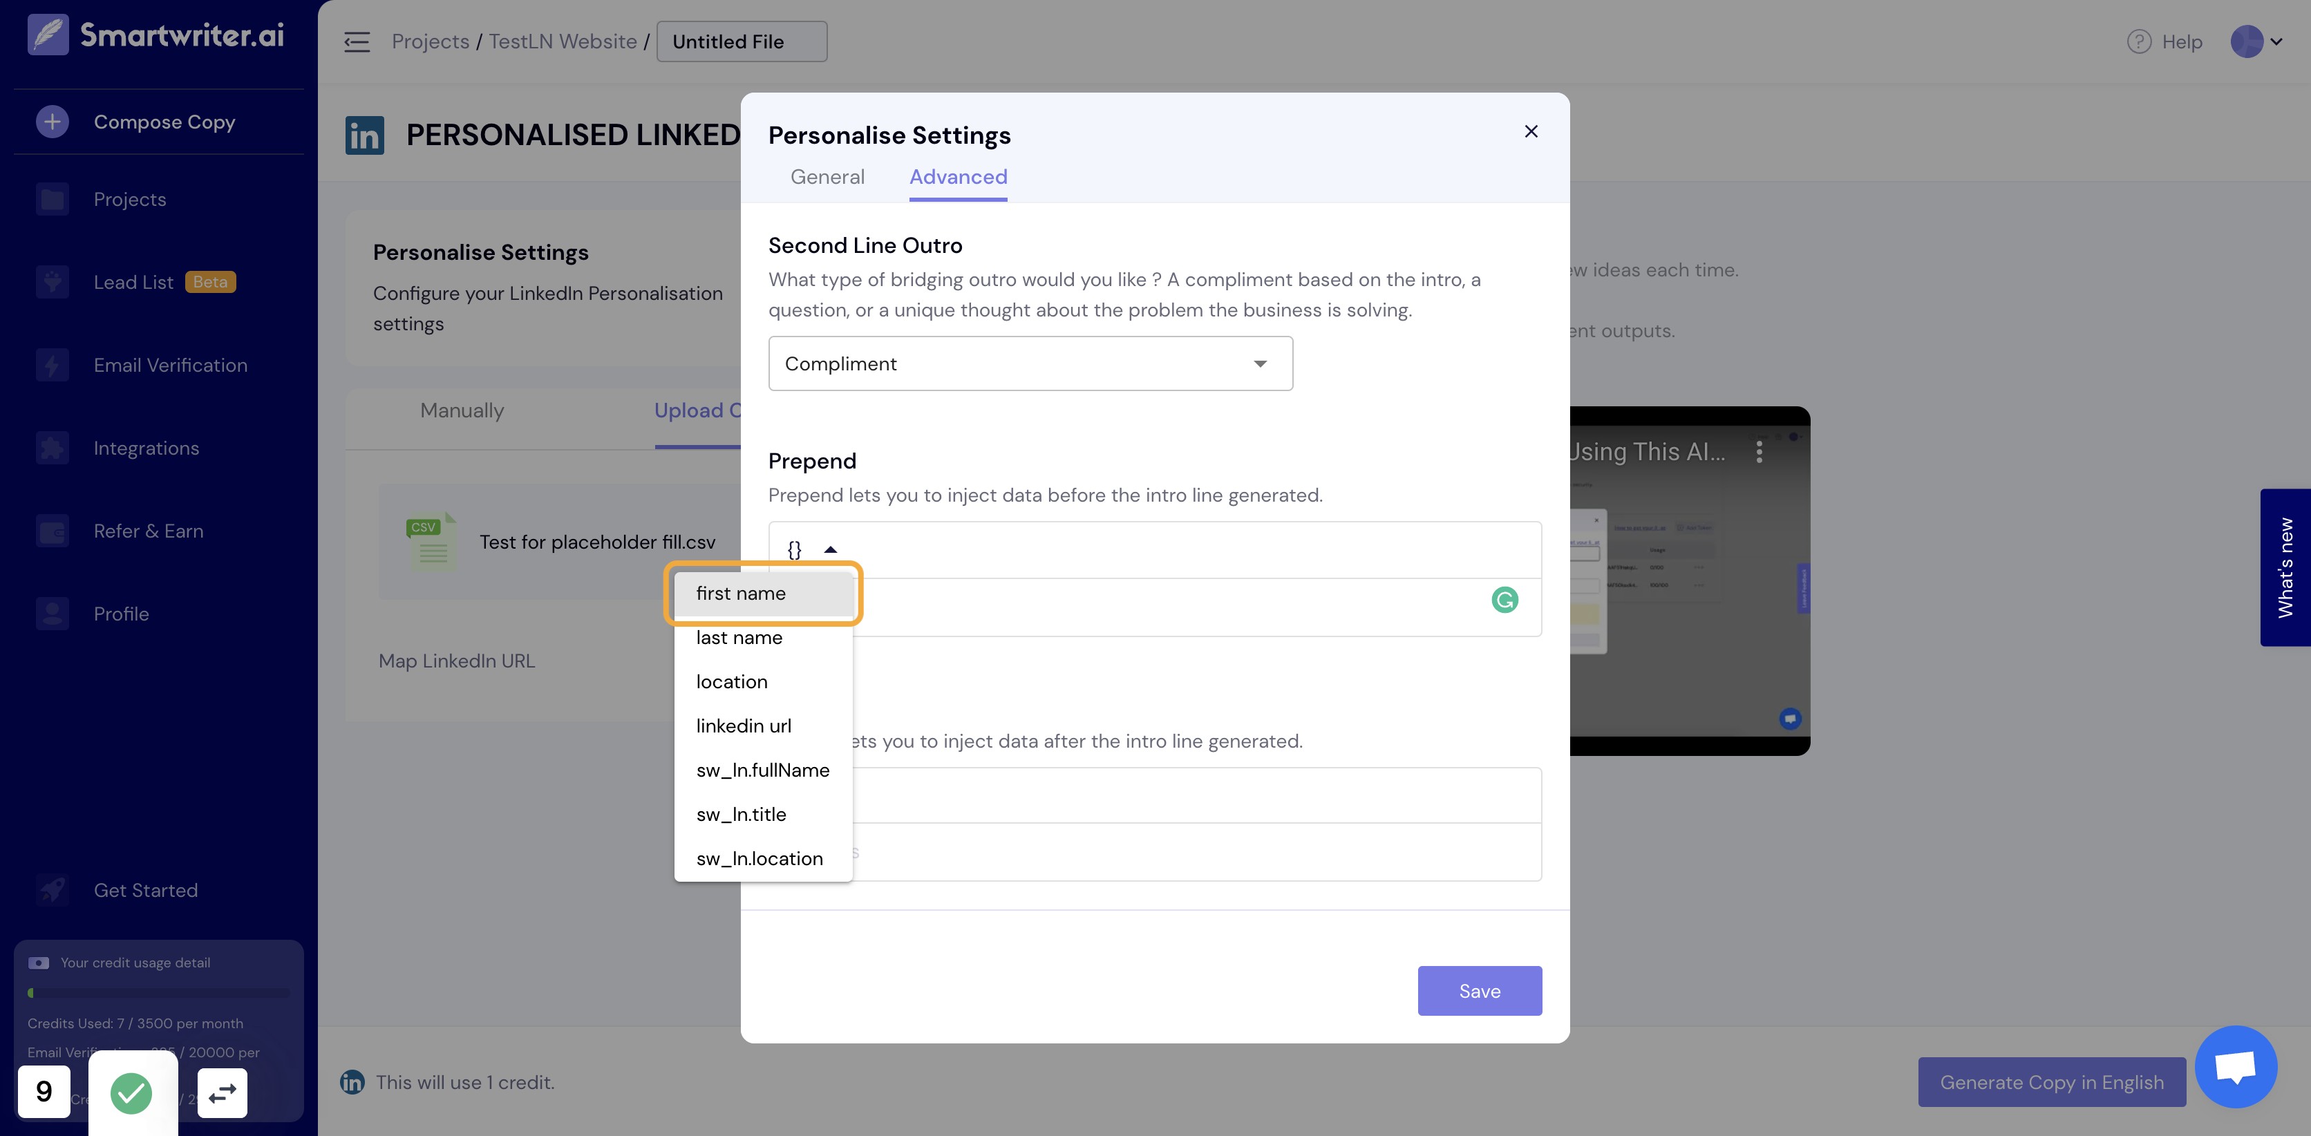Screen dimensions: 2311x1136
Task: Select the Advanced tab
Action: 958,177
